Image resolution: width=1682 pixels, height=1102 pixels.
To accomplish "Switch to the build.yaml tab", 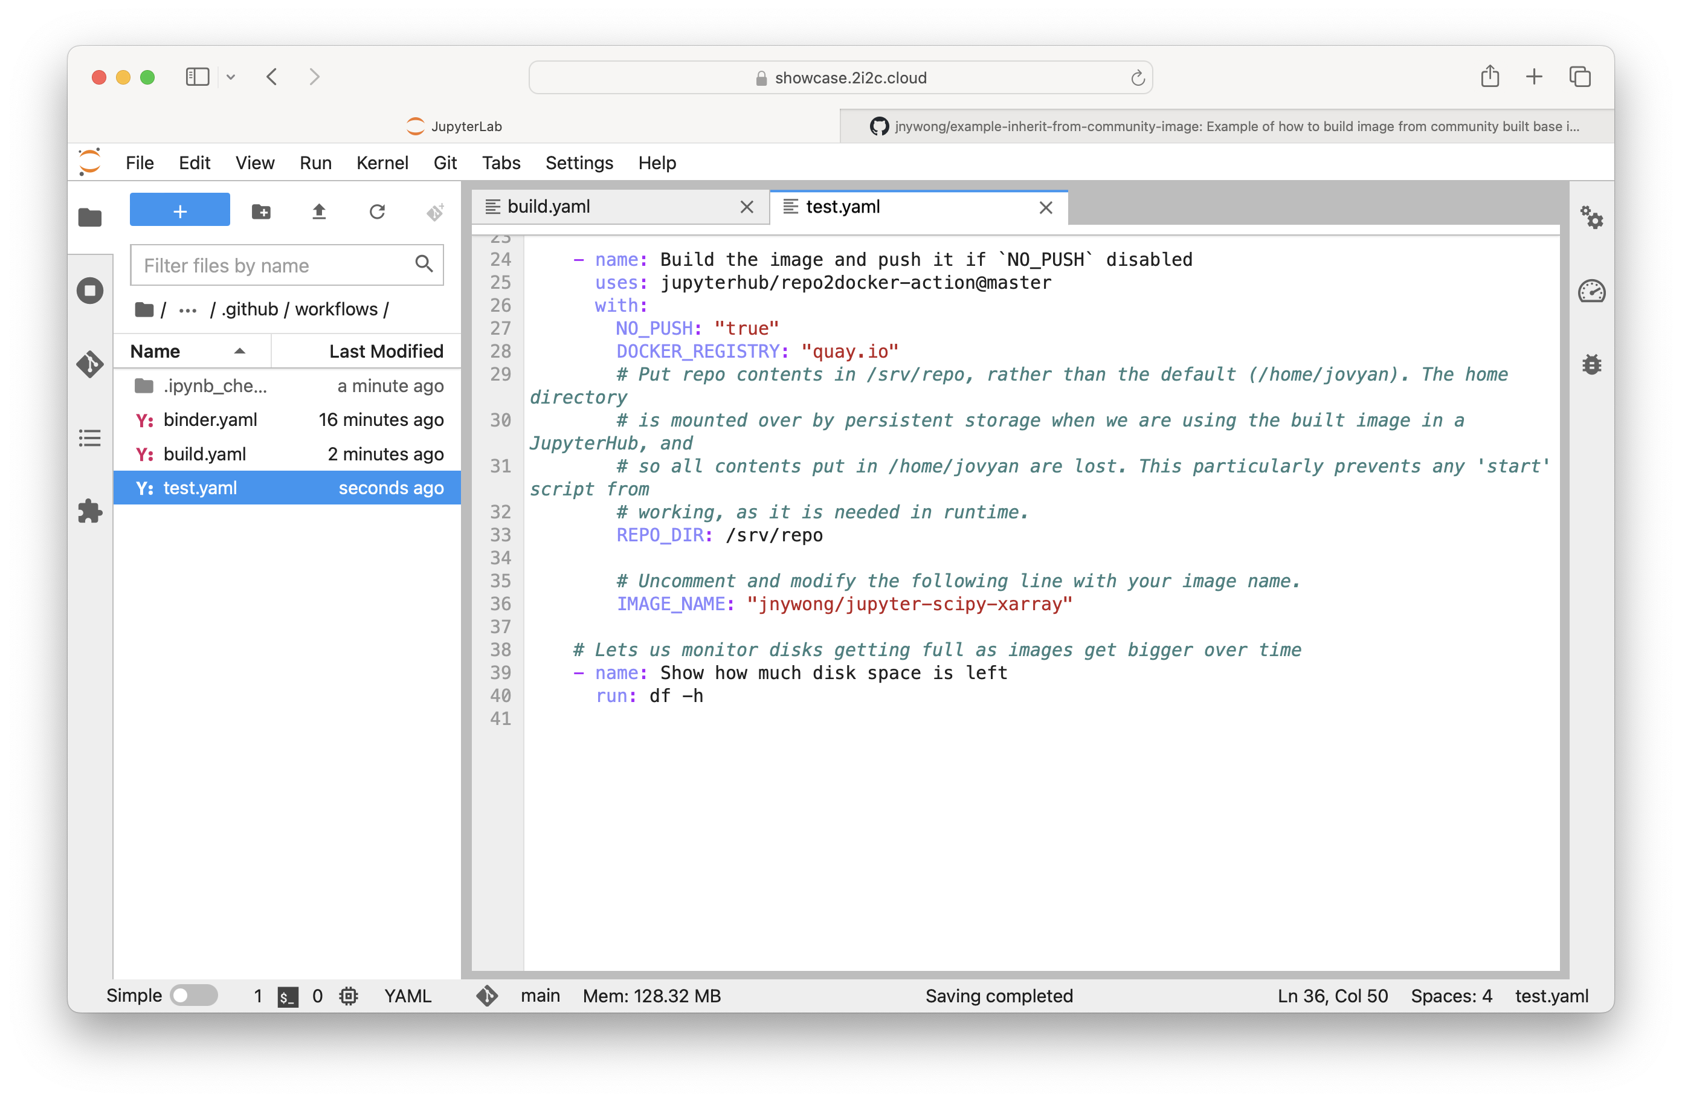I will 549,207.
